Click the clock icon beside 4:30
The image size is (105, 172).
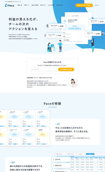pos(57,36)
